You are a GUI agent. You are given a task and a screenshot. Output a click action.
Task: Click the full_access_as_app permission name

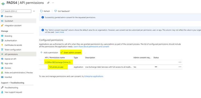pyautogui.click(x=56, y=67)
